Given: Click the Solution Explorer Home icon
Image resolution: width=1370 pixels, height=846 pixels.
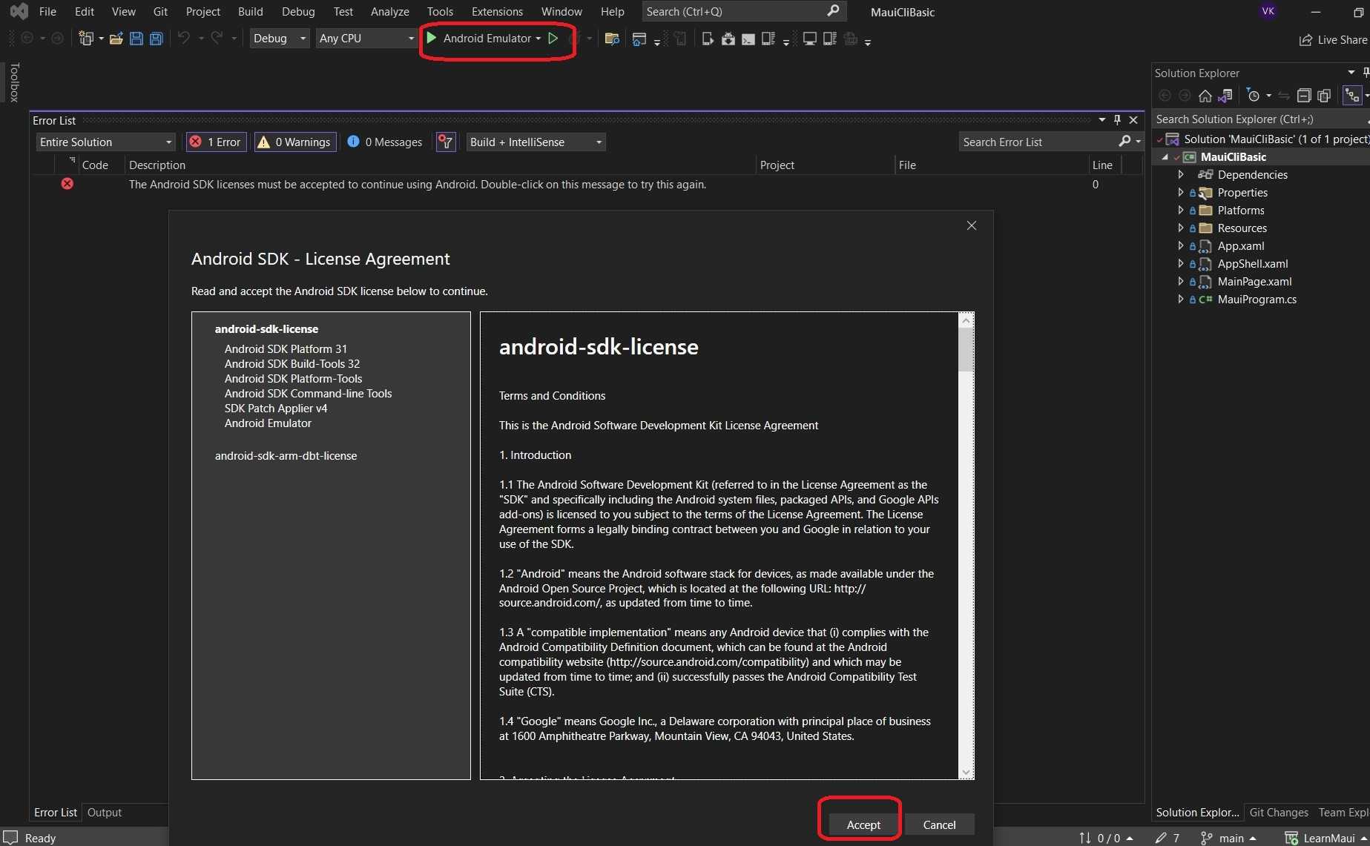Looking at the screenshot, I should (x=1205, y=96).
